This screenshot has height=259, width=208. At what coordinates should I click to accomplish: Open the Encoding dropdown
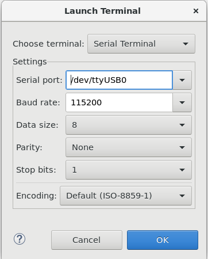126,196
